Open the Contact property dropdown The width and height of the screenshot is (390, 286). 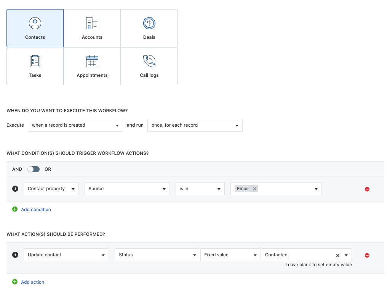point(51,189)
